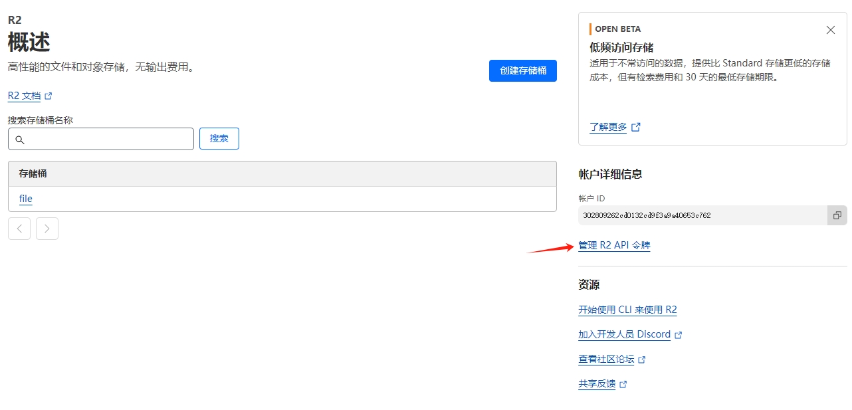Go to previous page of buckets
This screenshot has height=410, width=852.
[x=19, y=229]
